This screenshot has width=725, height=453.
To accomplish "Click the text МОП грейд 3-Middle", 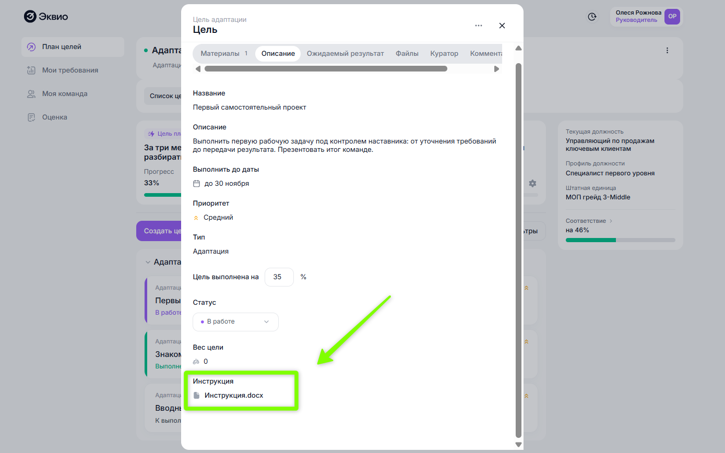I will pyautogui.click(x=598, y=197).
